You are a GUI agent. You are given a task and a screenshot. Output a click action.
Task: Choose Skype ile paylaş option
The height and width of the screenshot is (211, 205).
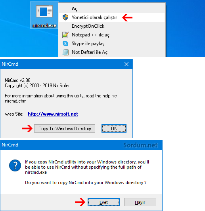pos(112,44)
